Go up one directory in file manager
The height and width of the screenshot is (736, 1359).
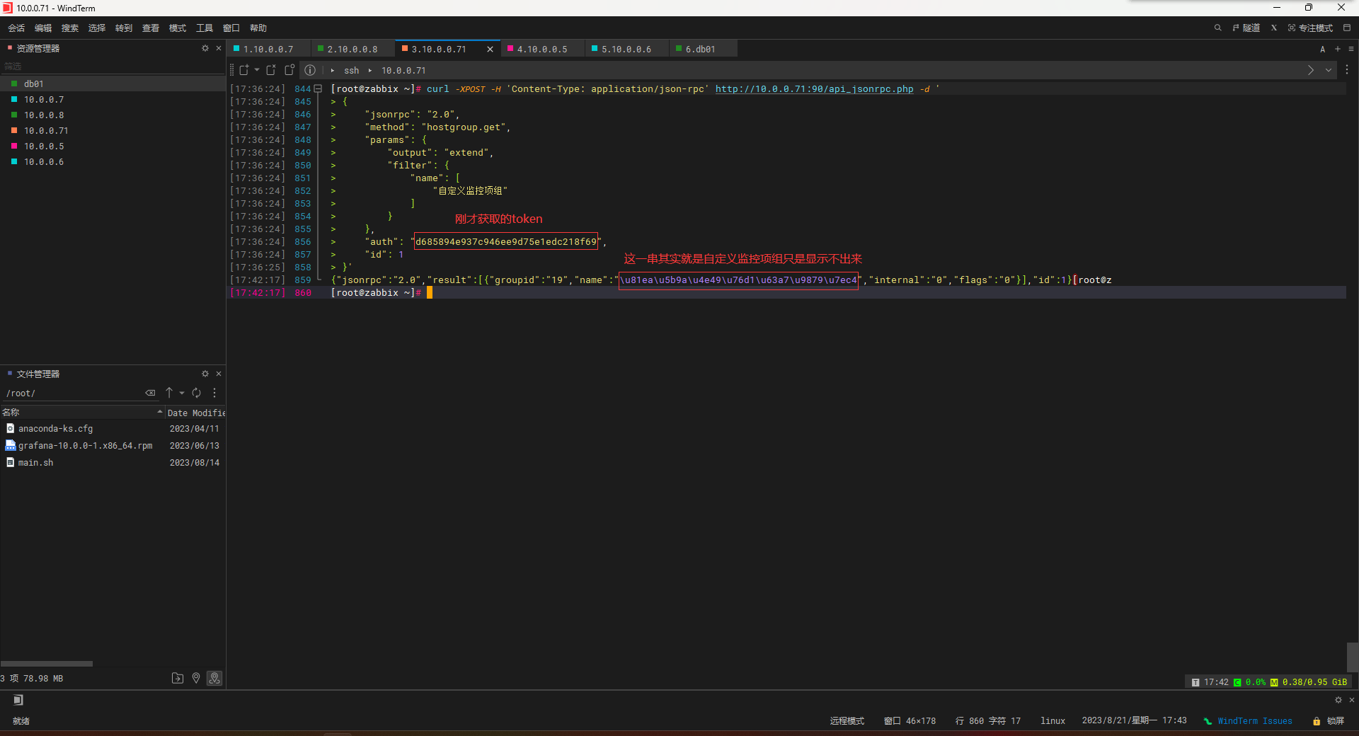coord(169,393)
